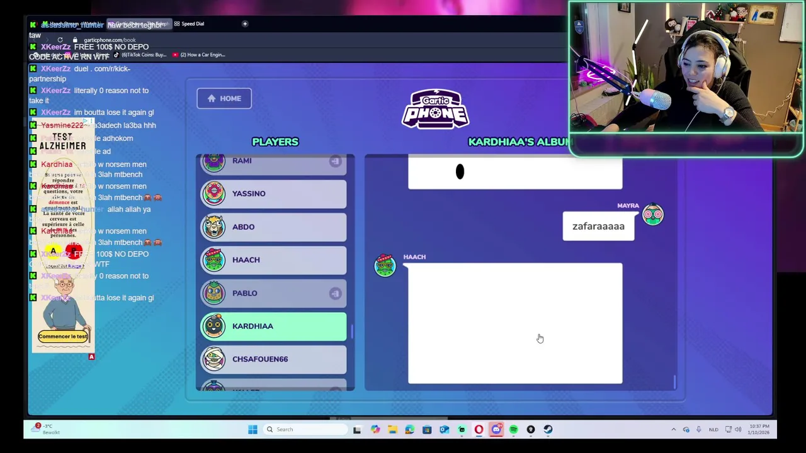Click HAACH's avatar beside the drawing

coord(385,266)
